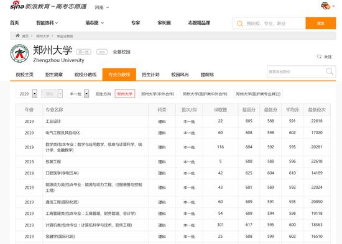Click the Sina education logo
The width and height of the screenshot is (342, 244).
pyautogui.click(x=49, y=6)
